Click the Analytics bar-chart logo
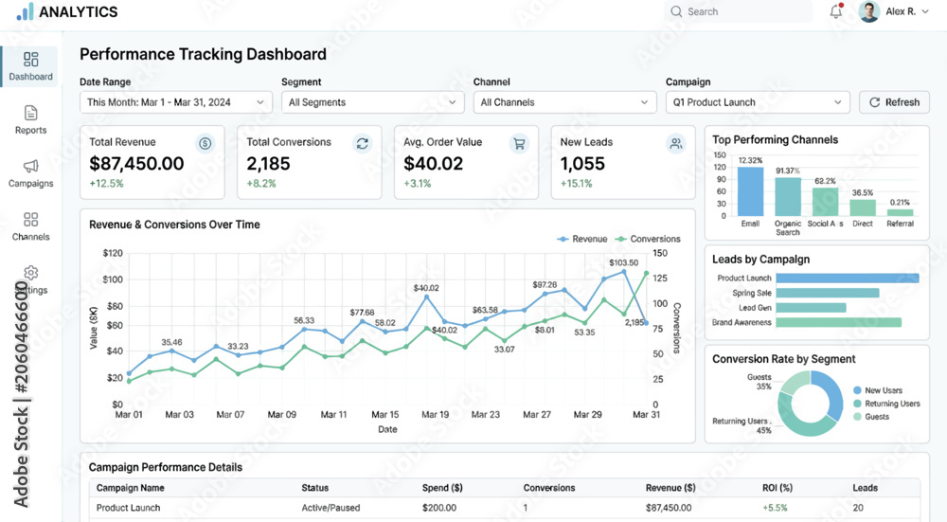 click(x=25, y=11)
